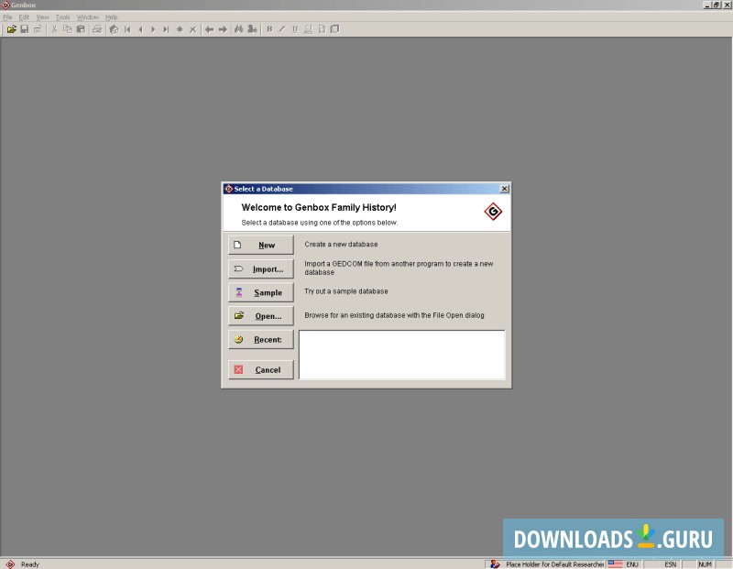This screenshot has height=569, width=733.
Task: Click the Print icon in the toolbar
Action: (95, 28)
